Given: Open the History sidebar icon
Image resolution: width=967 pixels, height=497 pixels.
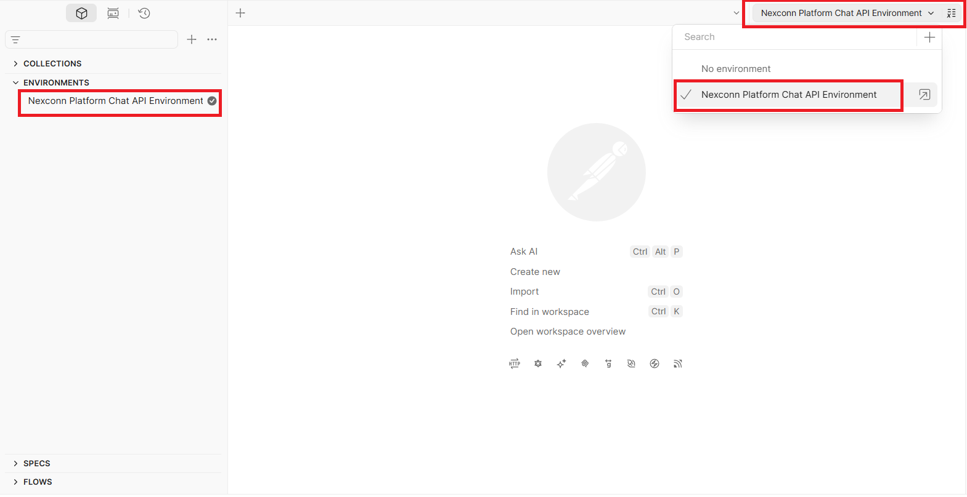Looking at the screenshot, I should 144,13.
